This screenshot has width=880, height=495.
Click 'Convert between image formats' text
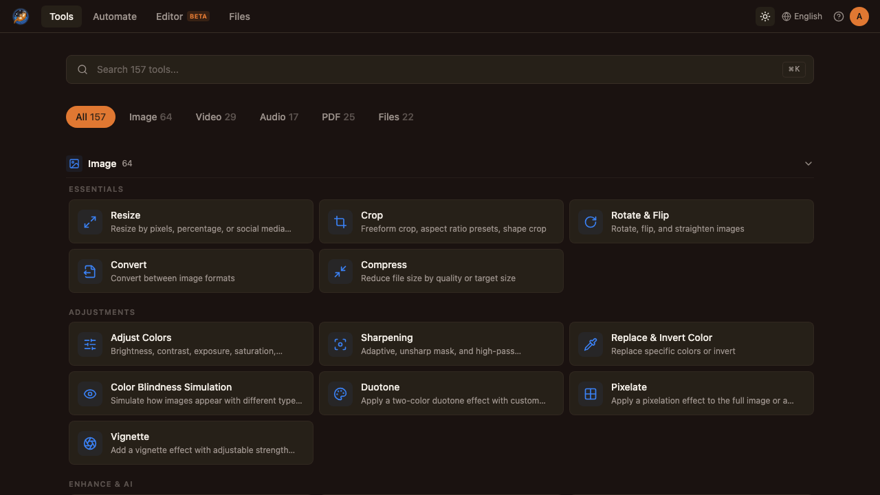(x=173, y=278)
